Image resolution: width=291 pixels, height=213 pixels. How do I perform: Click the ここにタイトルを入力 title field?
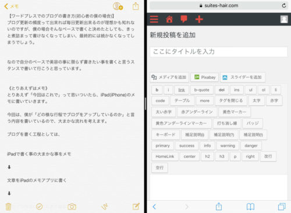219,52
